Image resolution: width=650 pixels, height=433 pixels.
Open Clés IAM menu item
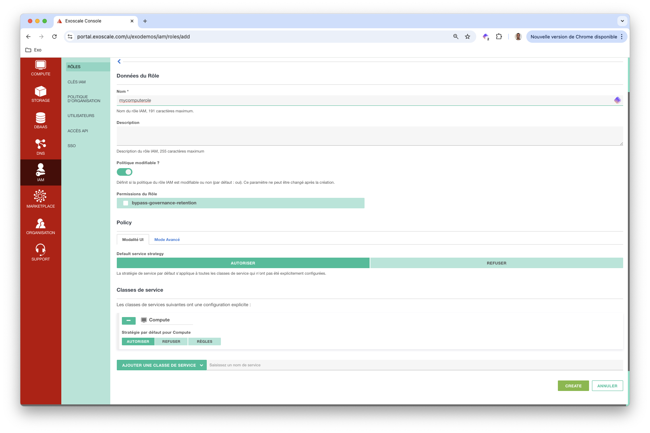(77, 82)
